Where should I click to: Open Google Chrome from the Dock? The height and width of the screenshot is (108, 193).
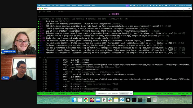point(86,100)
